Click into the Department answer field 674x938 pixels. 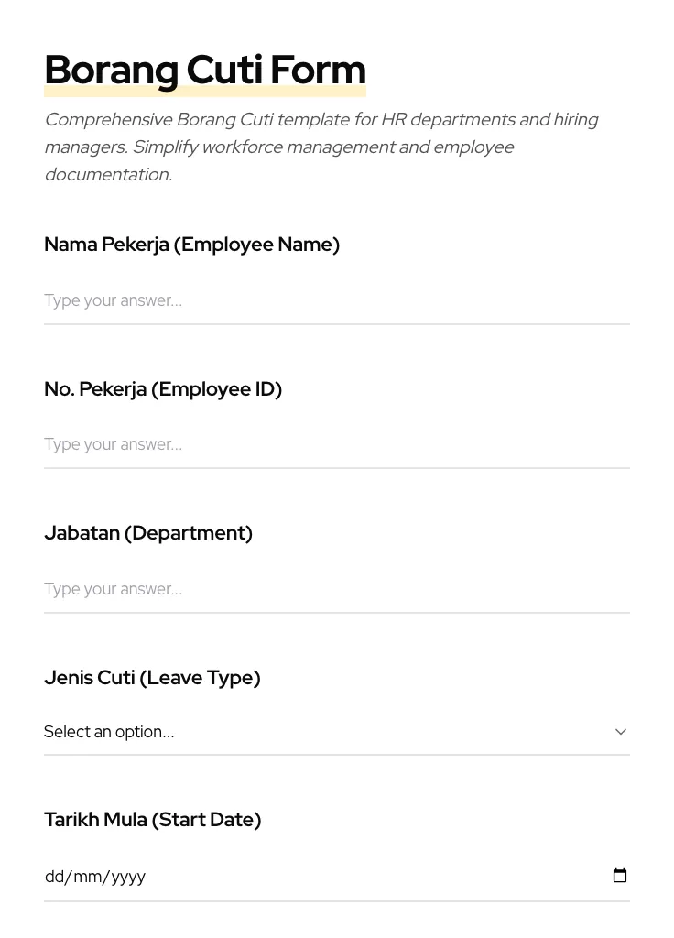pyautogui.click(x=336, y=589)
